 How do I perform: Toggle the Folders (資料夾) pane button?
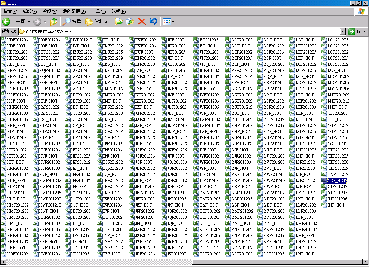pos(97,22)
